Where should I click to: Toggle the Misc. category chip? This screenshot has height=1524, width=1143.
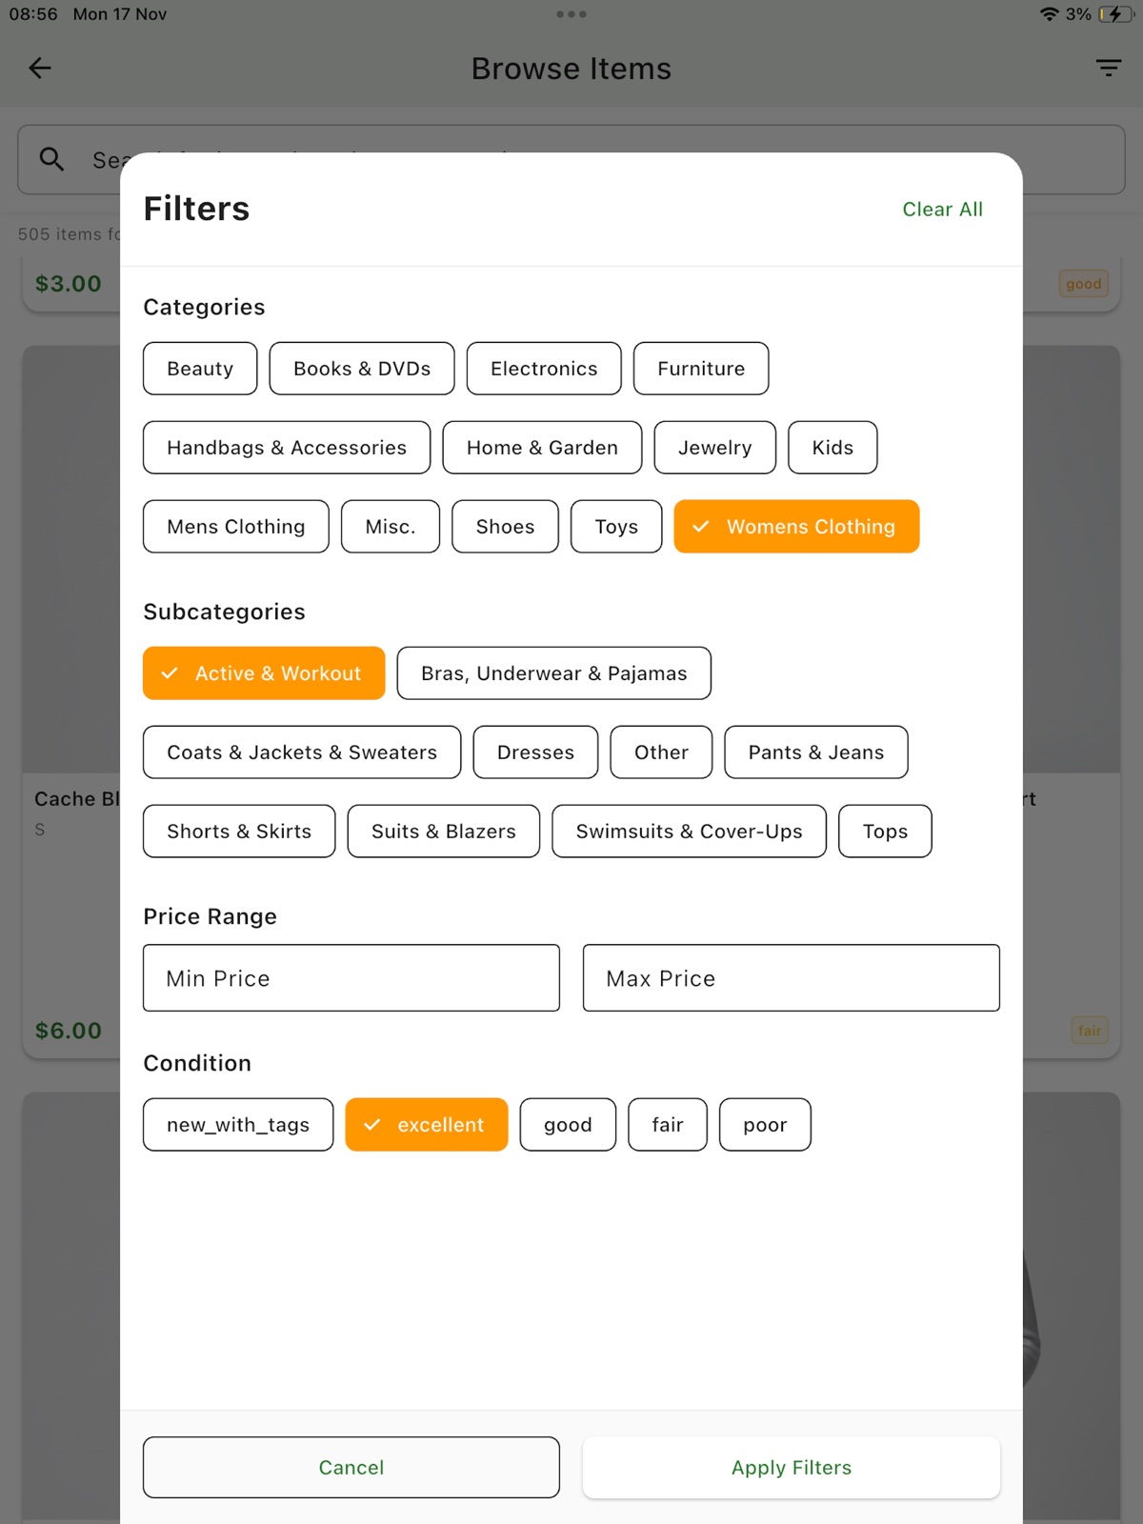(x=391, y=527)
